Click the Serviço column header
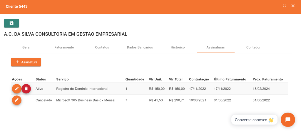 click(62, 79)
